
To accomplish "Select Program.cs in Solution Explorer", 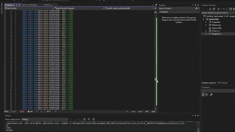I will [217, 34].
